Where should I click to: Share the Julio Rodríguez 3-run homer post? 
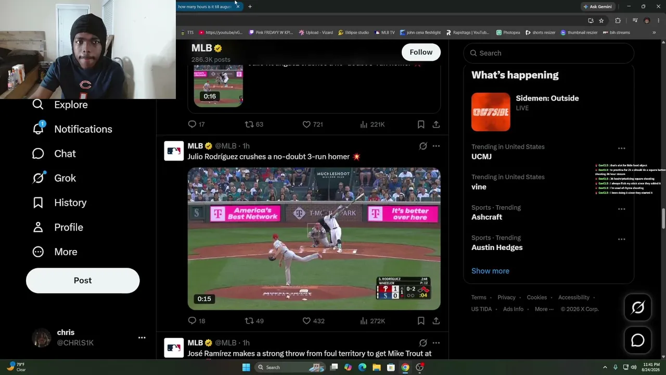[x=436, y=321]
